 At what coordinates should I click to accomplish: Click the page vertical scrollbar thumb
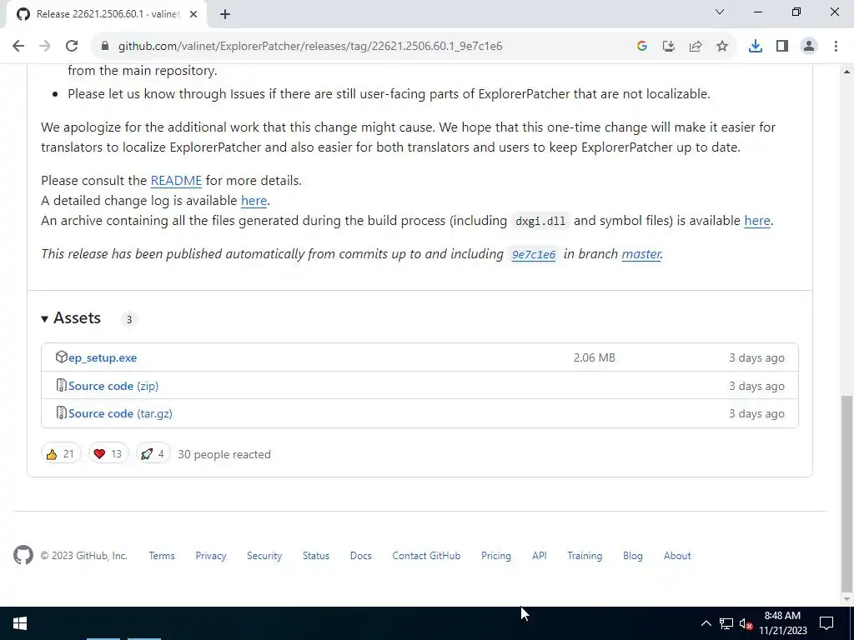coord(847,493)
